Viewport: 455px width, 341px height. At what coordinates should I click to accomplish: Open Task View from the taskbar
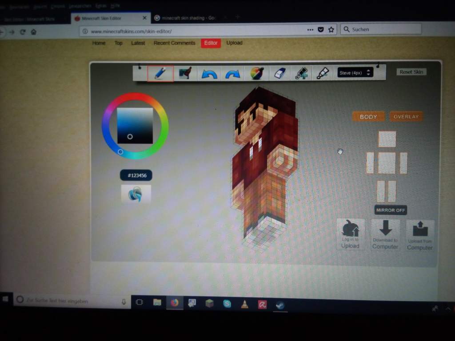point(139,302)
